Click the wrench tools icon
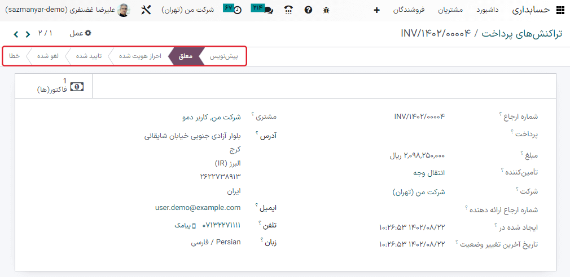 pyautogui.click(x=146, y=10)
